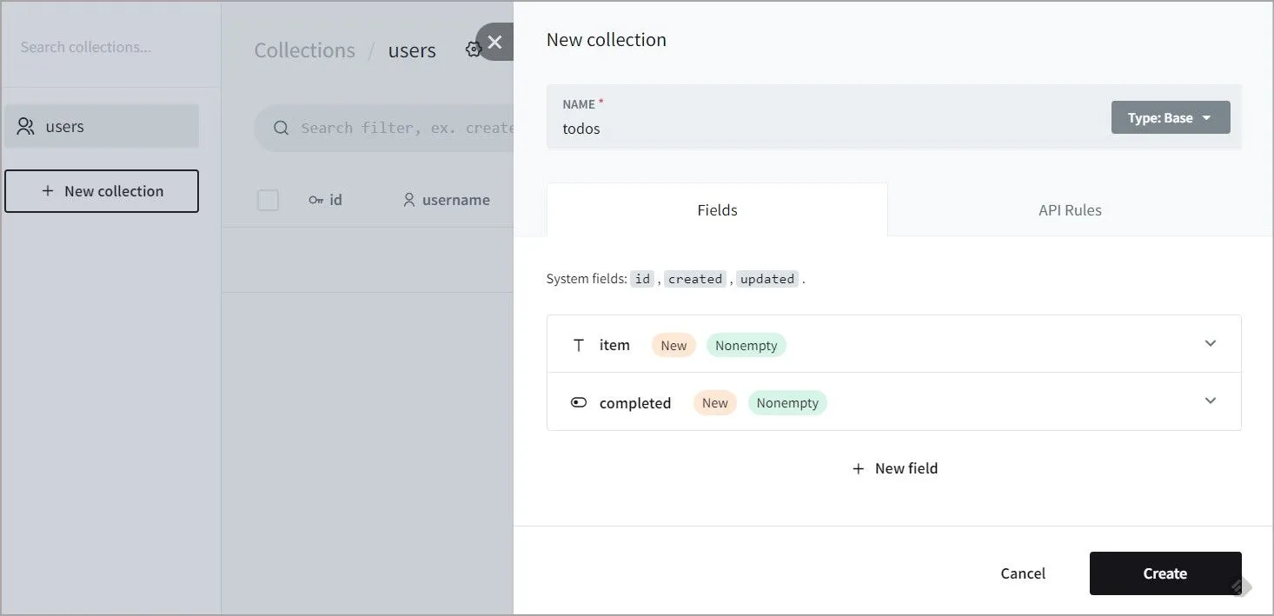
Task: Click the Nonempty badge on completed field
Action: point(787,402)
